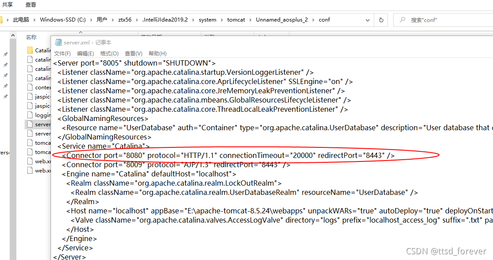Go to 用户 folder in the breadcrumb
The image size is (493, 260).
point(102,19)
